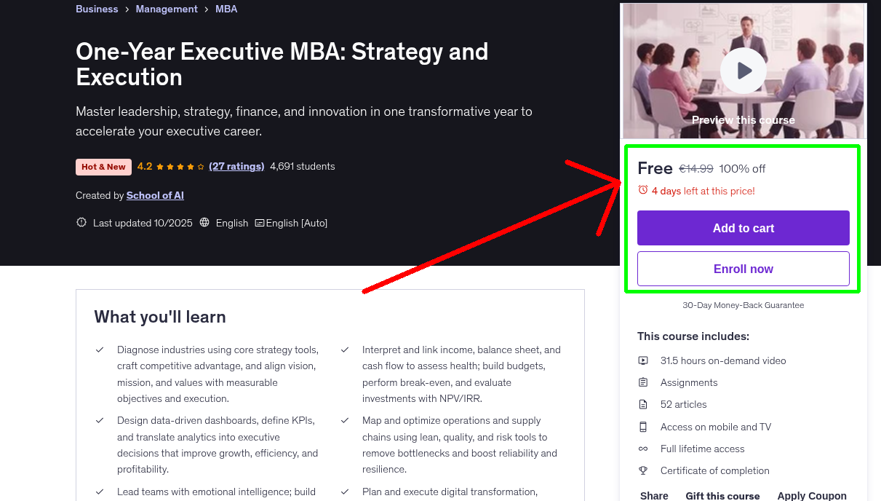The width and height of the screenshot is (881, 501).
Task: Click the Assignments clipboard icon
Action: 643,382
